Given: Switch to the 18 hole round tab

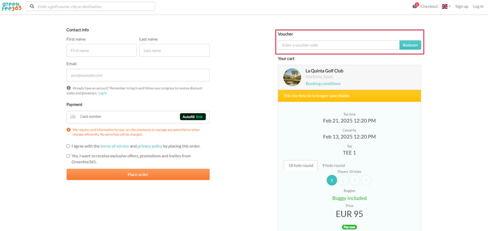Looking at the screenshot, I should (x=300, y=166).
